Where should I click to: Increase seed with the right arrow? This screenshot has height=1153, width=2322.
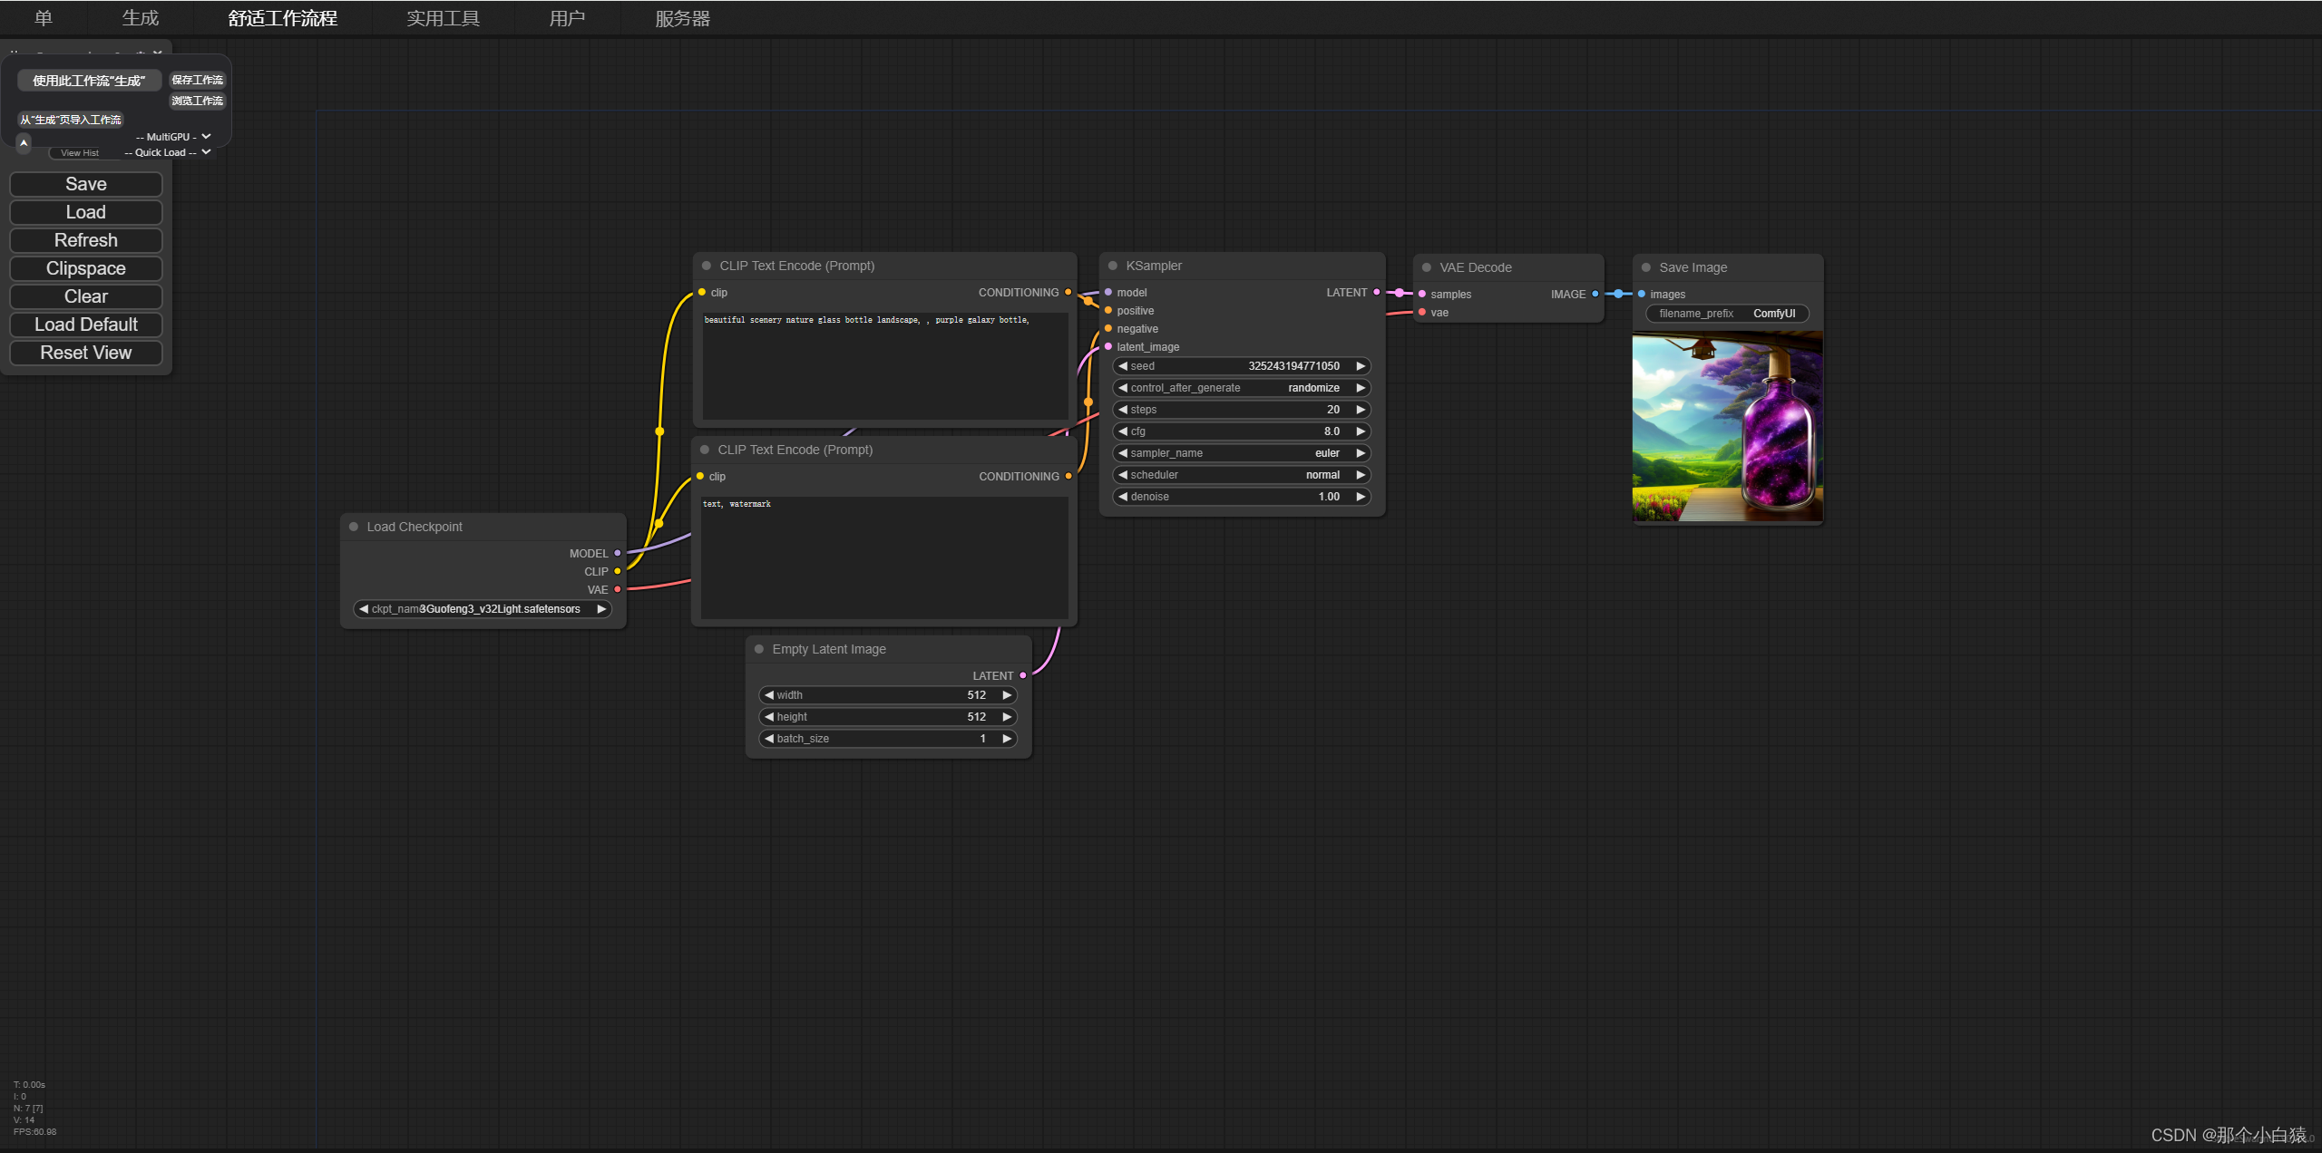click(1360, 366)
